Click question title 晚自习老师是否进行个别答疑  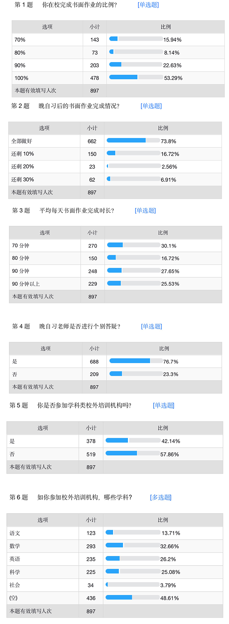point(80,326)
